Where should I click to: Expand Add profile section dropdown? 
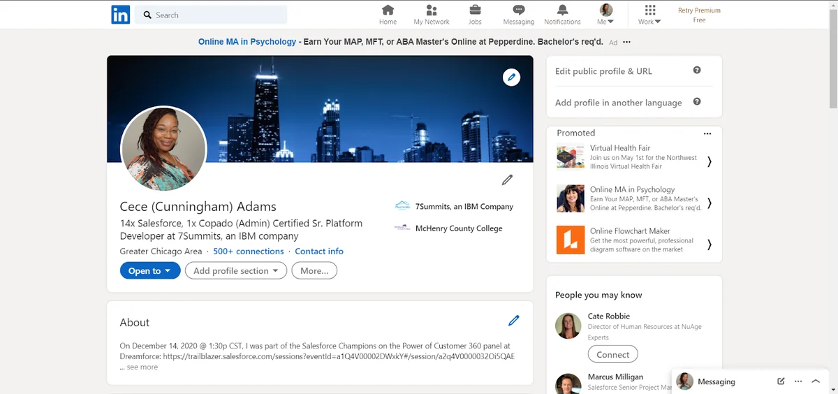236,270
